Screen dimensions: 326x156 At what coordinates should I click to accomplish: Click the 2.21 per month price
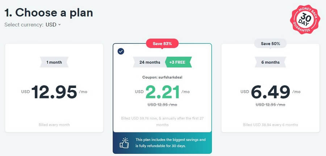pyautogui.click(x=162, y=92)
